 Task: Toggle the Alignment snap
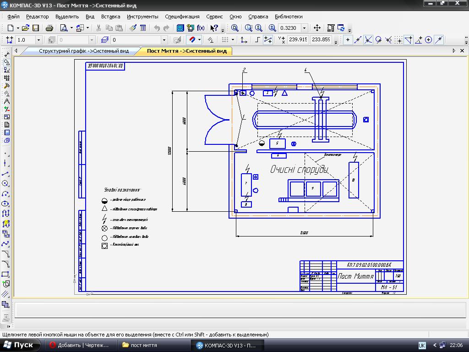409,40
